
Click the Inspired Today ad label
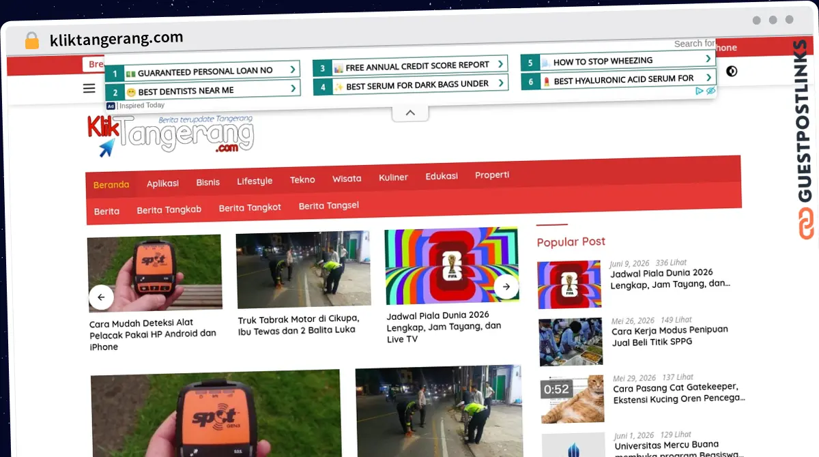142,106
